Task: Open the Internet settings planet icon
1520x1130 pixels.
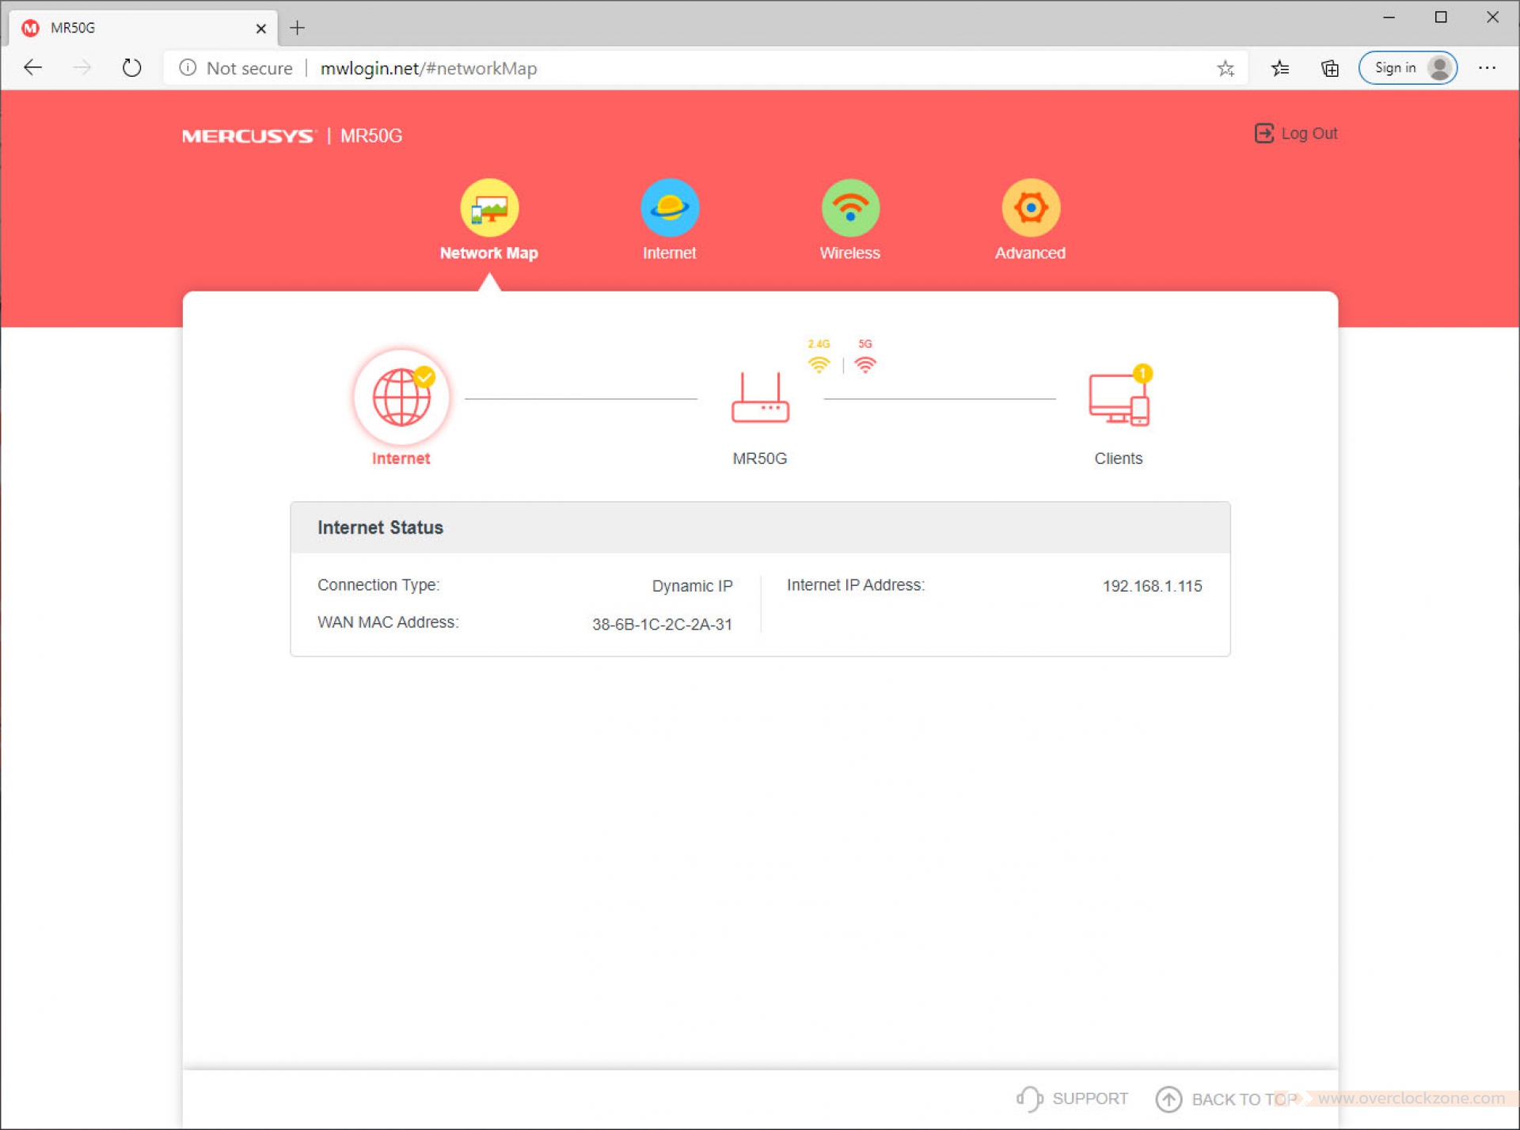Action: pyautogui.click(x=669, y=208)
